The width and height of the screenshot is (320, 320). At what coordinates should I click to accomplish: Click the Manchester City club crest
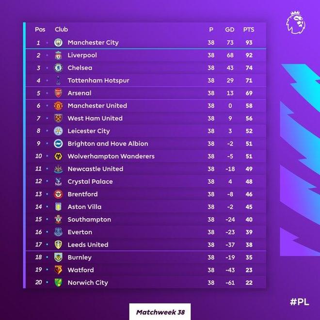pos(58,43)
